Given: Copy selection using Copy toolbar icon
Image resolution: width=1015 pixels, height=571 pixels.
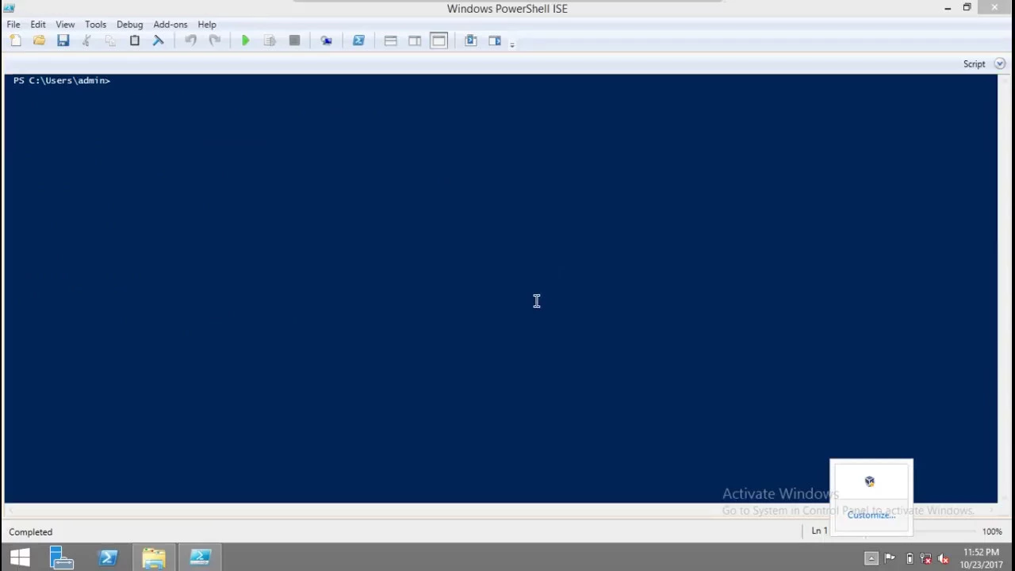Looking at the screenshot, I should 110,40.
